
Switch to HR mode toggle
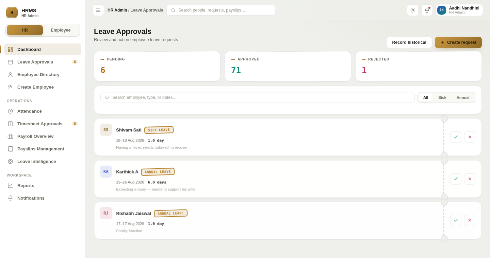pos(25,30)
